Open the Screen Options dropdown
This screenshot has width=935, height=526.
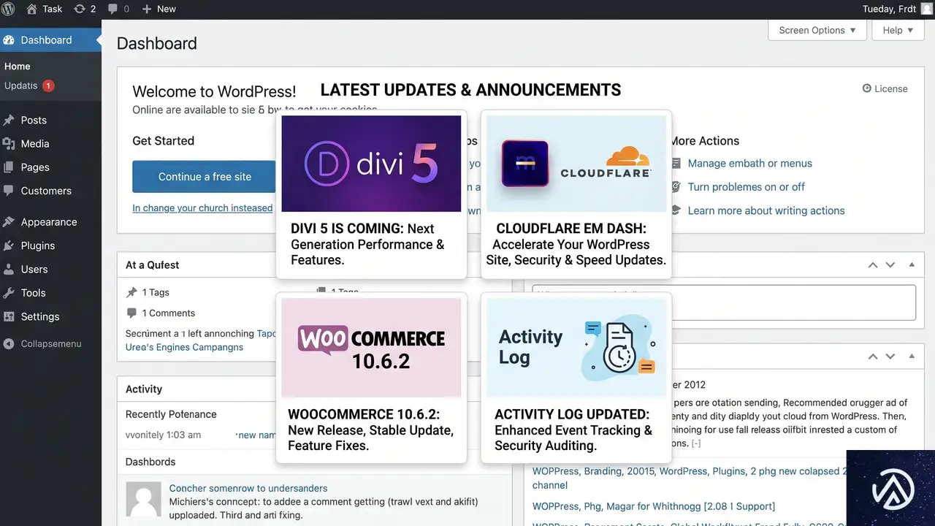[x=817, y=30]
